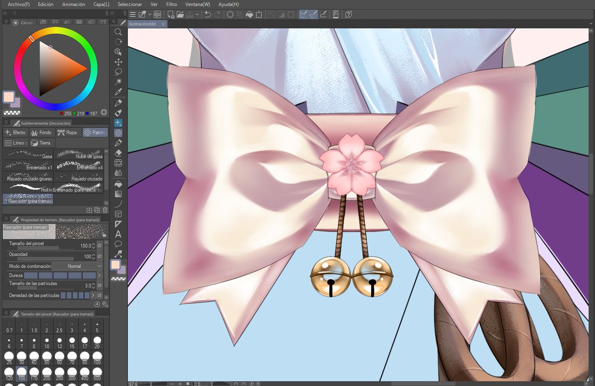Viewport: 595px width, 386px height.
Task: Select the Tierra sub tool group
Action: (41, 143)
